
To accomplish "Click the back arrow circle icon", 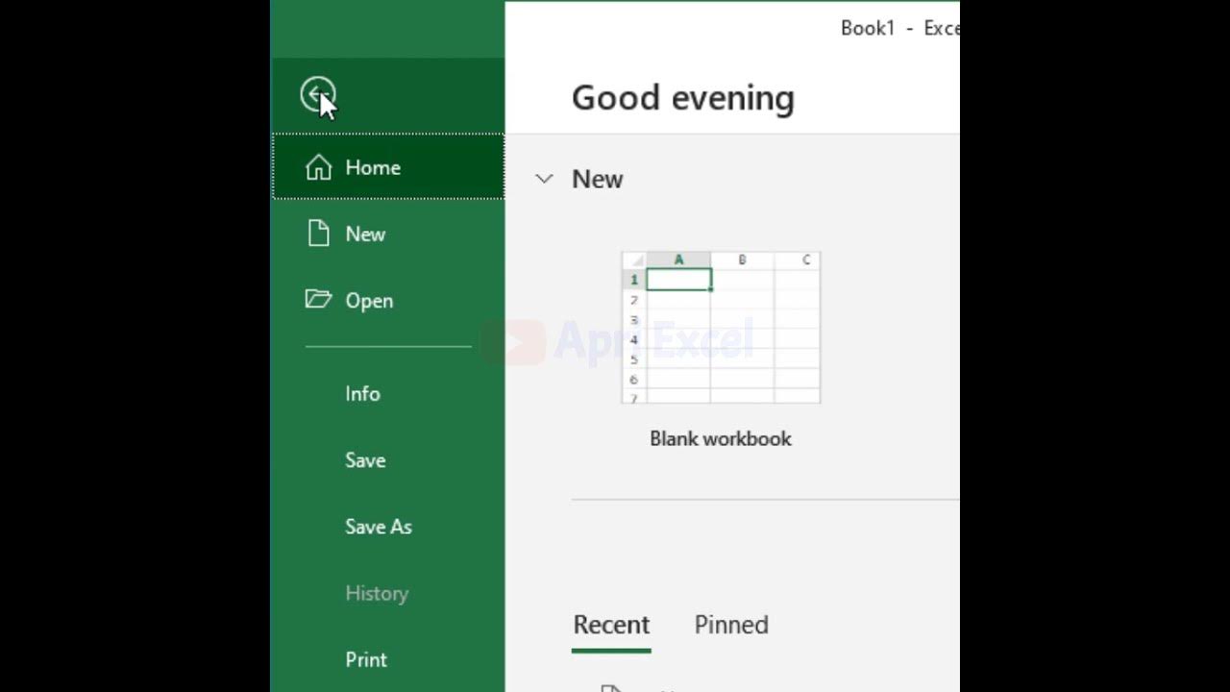I will (x=317, y=95).
